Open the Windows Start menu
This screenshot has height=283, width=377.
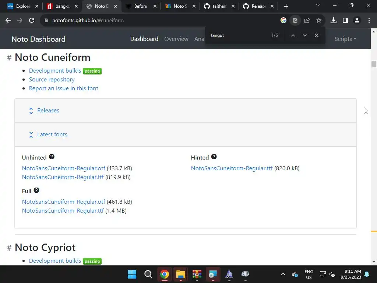pos(132,274)
